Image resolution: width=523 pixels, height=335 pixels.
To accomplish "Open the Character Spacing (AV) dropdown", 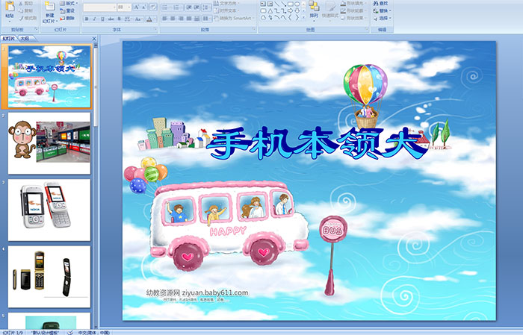I will point(128,19).
